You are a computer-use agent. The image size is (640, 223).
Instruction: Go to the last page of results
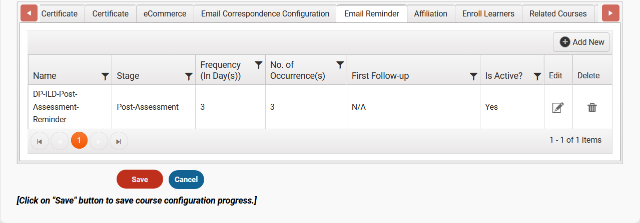click(119, 141)
